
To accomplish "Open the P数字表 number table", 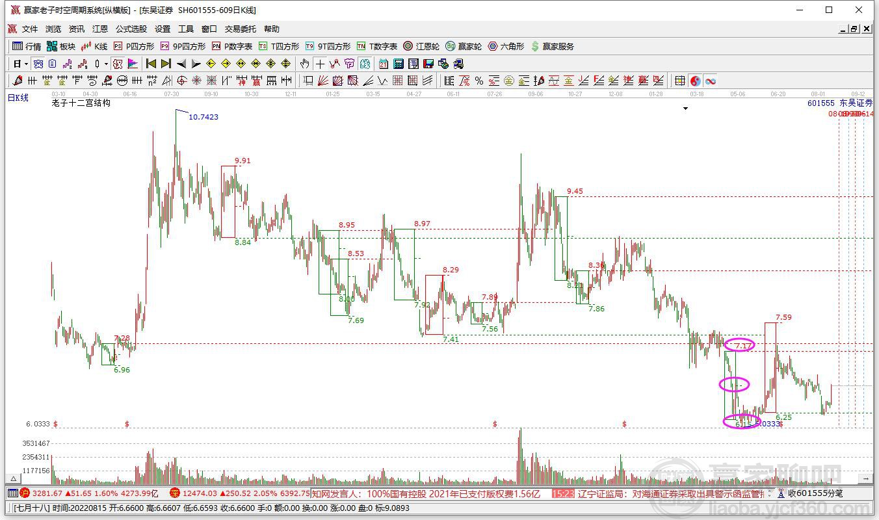I will 231,46.
